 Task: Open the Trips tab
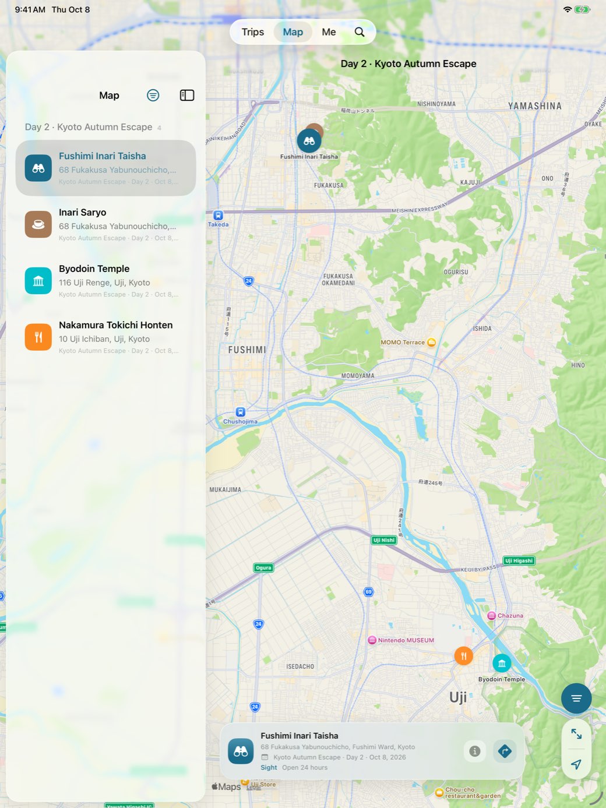[x=253, y=32]
